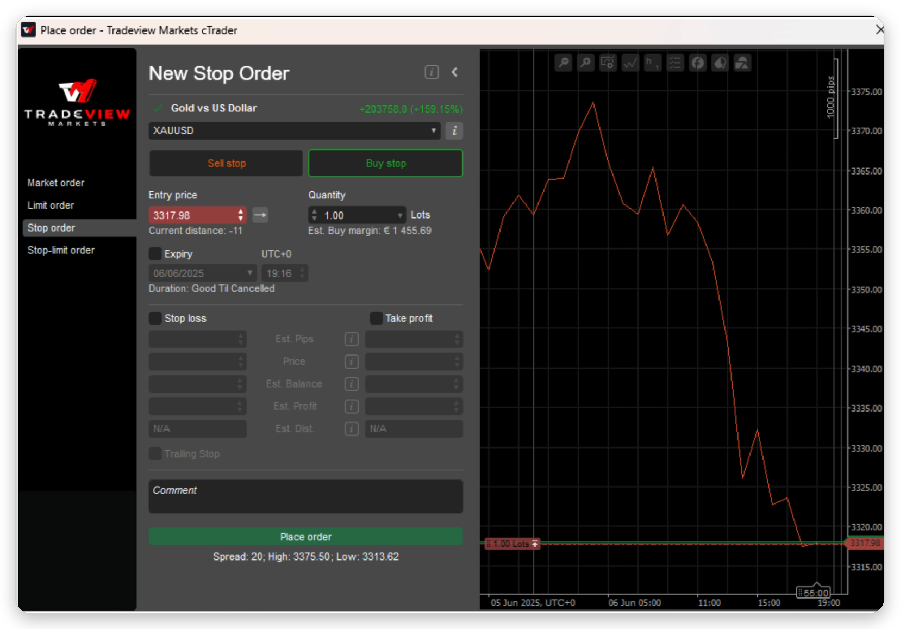Collapse the order panel with left chevron

coord(454,72)
